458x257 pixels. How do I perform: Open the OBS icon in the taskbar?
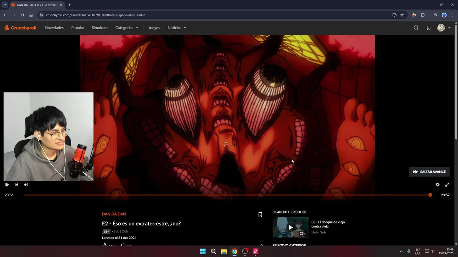coord(245,251)
